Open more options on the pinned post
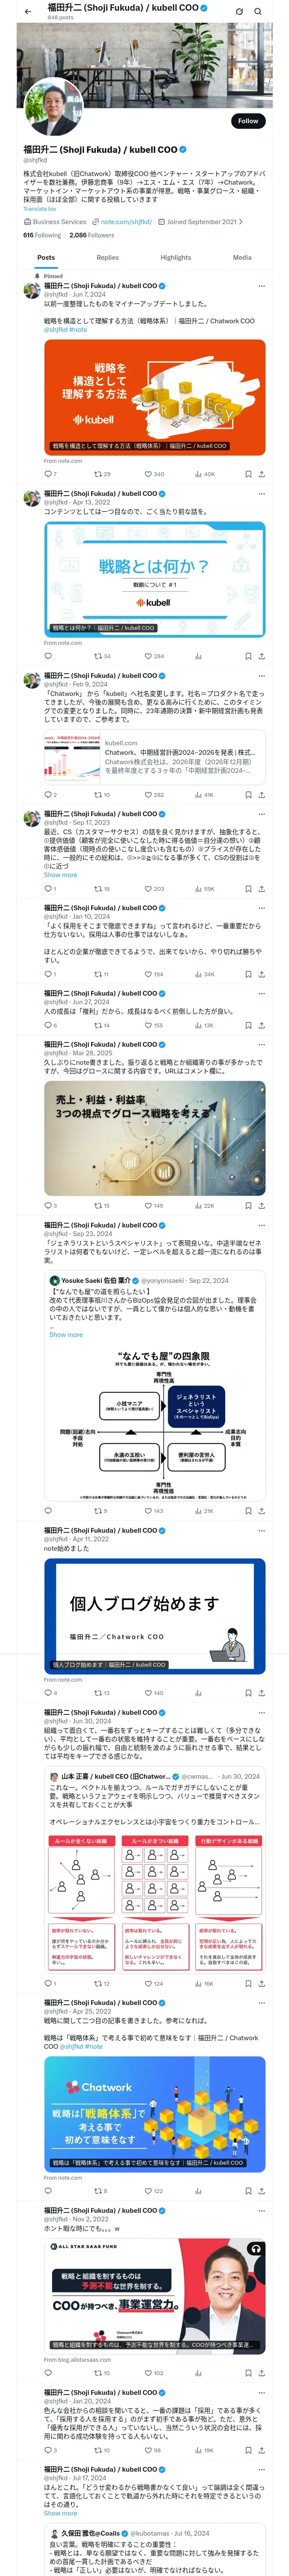The image size is (289, 2576). (x=261, y=286)
